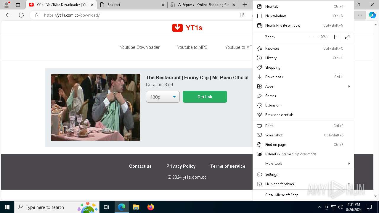This screenshot has height=213, width=379.
Task: Switch to the Redirect tab
Action: (x=132, y=5)
